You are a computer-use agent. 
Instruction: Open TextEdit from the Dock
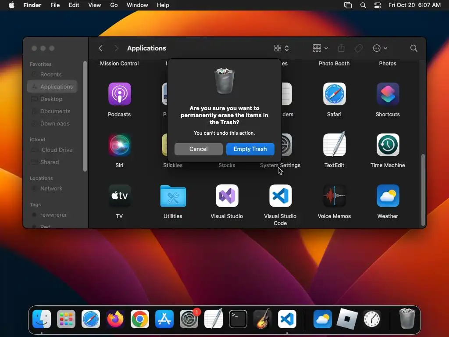214,319
